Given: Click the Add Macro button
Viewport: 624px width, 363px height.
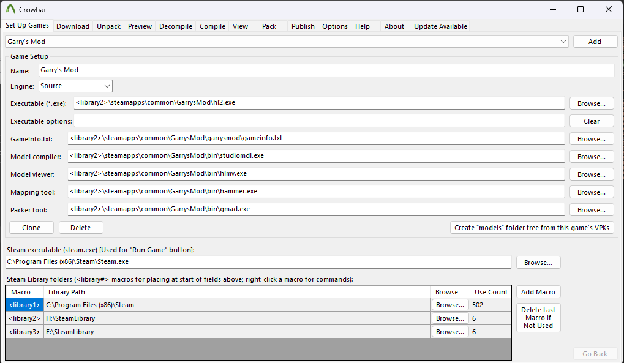Looking at the screenshot, I should click(x=538, y=292).
